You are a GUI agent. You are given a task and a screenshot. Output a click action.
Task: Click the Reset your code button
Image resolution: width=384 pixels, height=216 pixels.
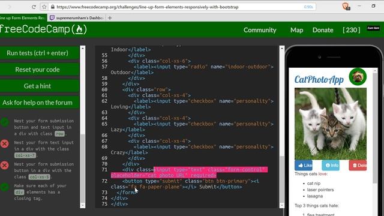point(40,70)
